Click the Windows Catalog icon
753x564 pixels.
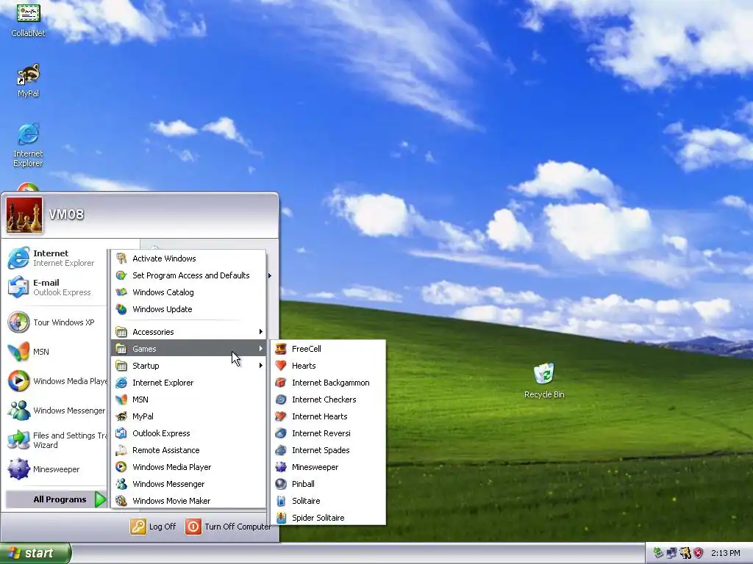tap(121, 292)
